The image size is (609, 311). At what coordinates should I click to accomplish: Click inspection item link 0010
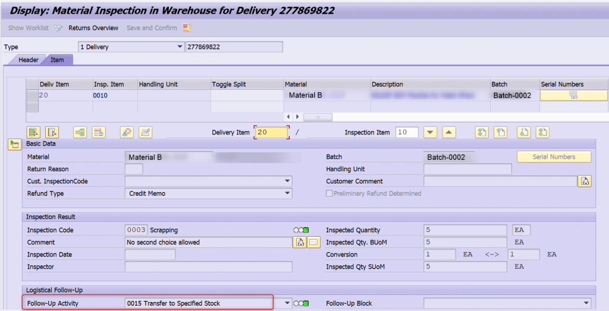pyautogui.click(x=100, y=96)
